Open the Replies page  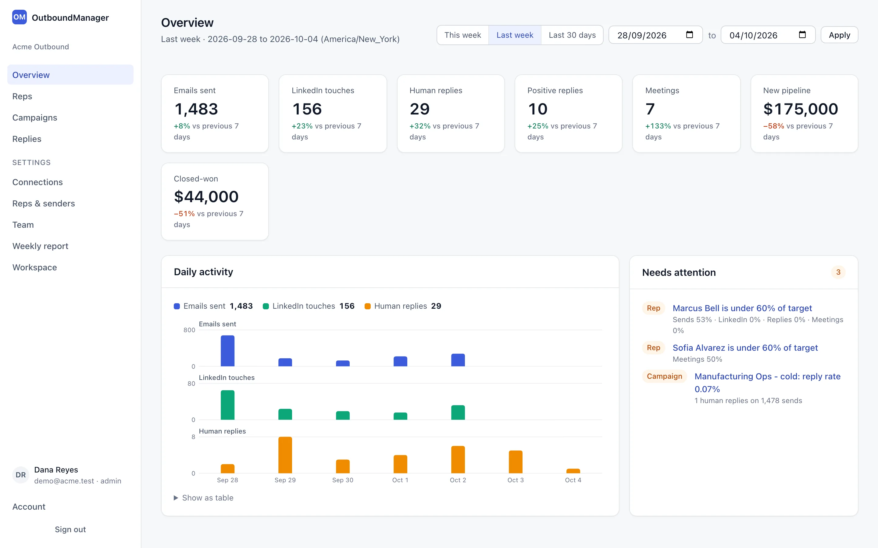(70, 139)
